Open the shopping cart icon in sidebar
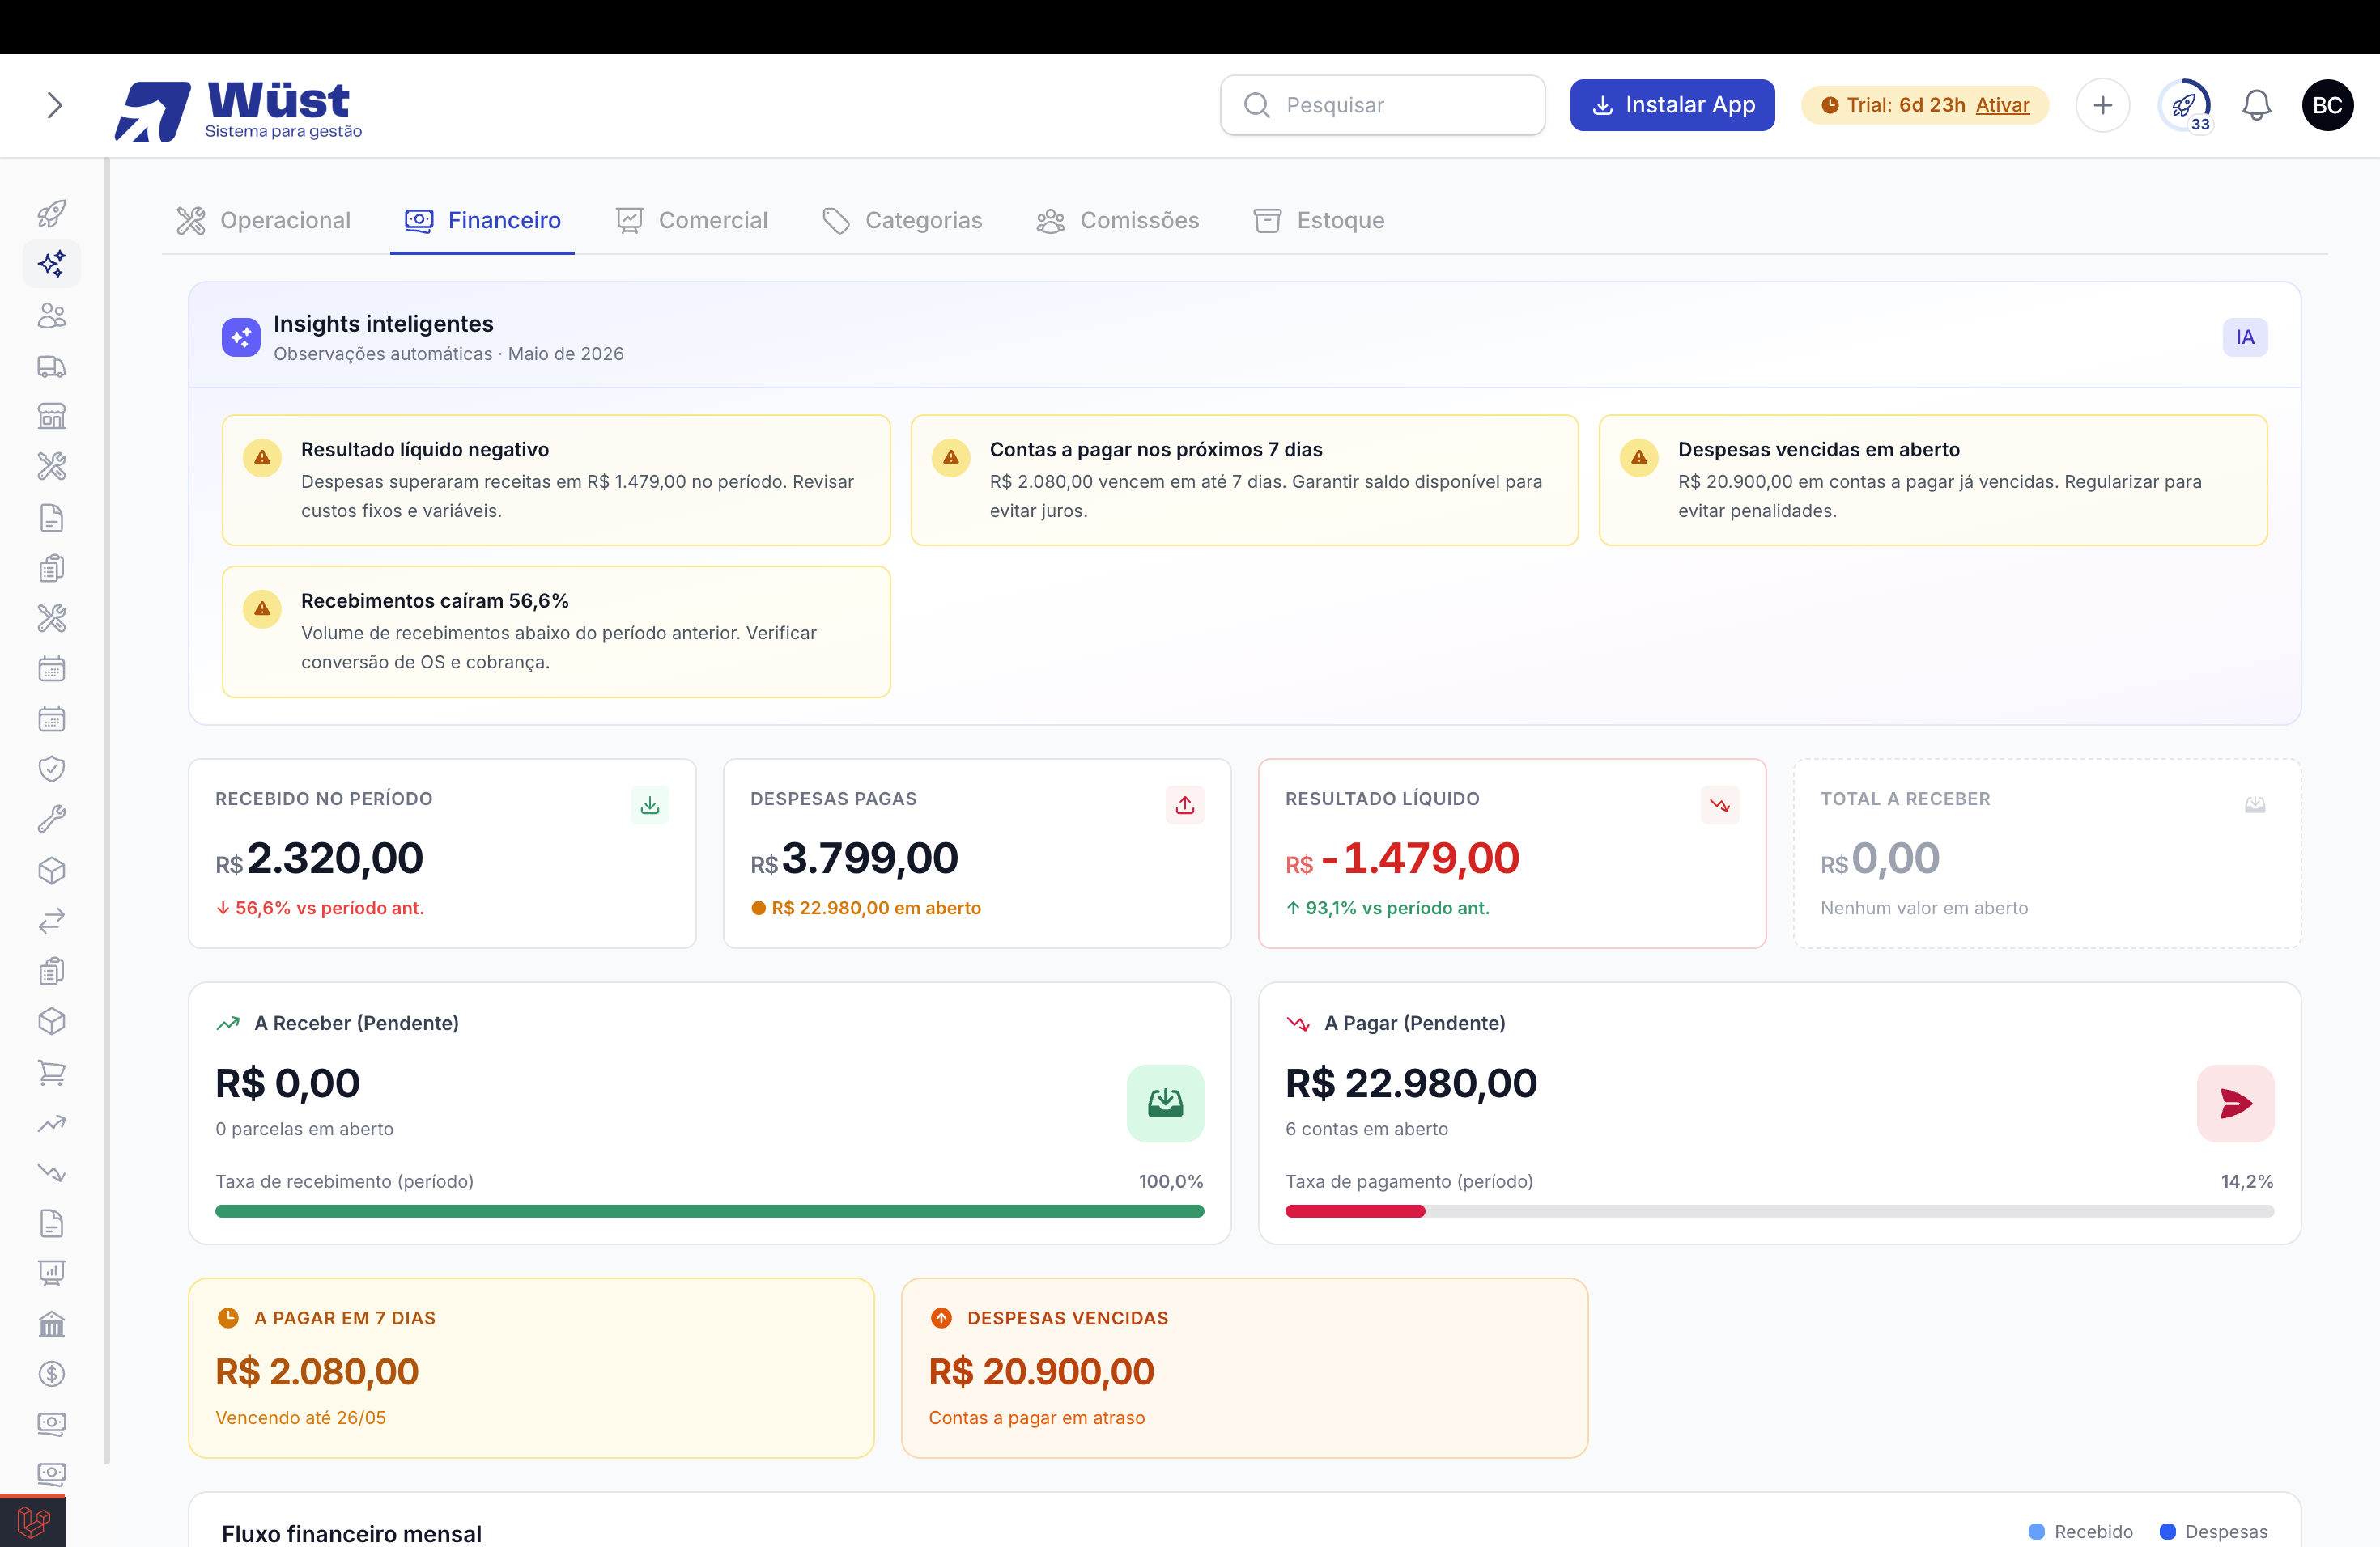Image resolution: width=2380 pixels, height=1547 pixels. point(52,1072)
